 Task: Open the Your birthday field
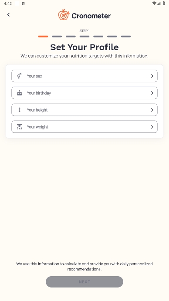click(84, 93)
